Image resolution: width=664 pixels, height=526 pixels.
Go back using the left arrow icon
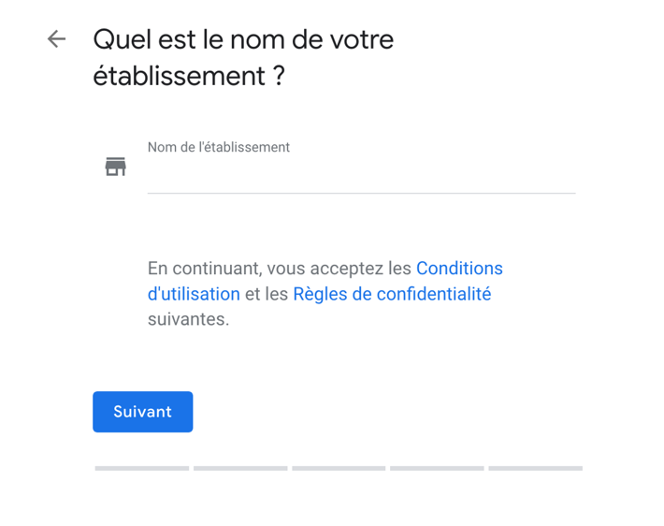coord(56,39)
